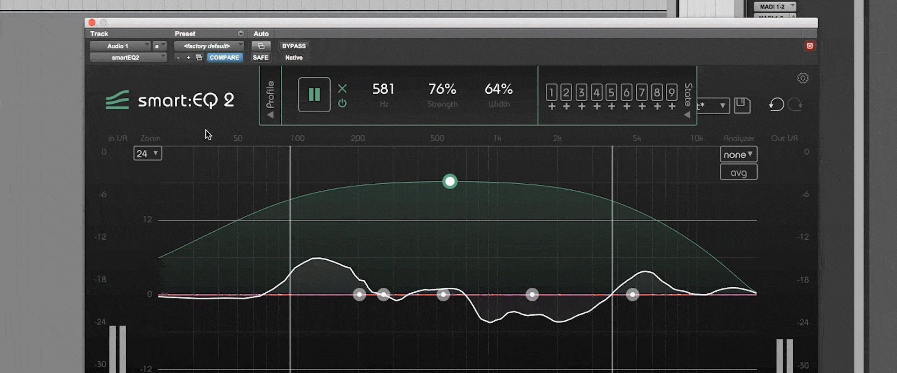Open the plugin preset dropdown beside save icon
897x373 pixels.
tap(713, 105)
